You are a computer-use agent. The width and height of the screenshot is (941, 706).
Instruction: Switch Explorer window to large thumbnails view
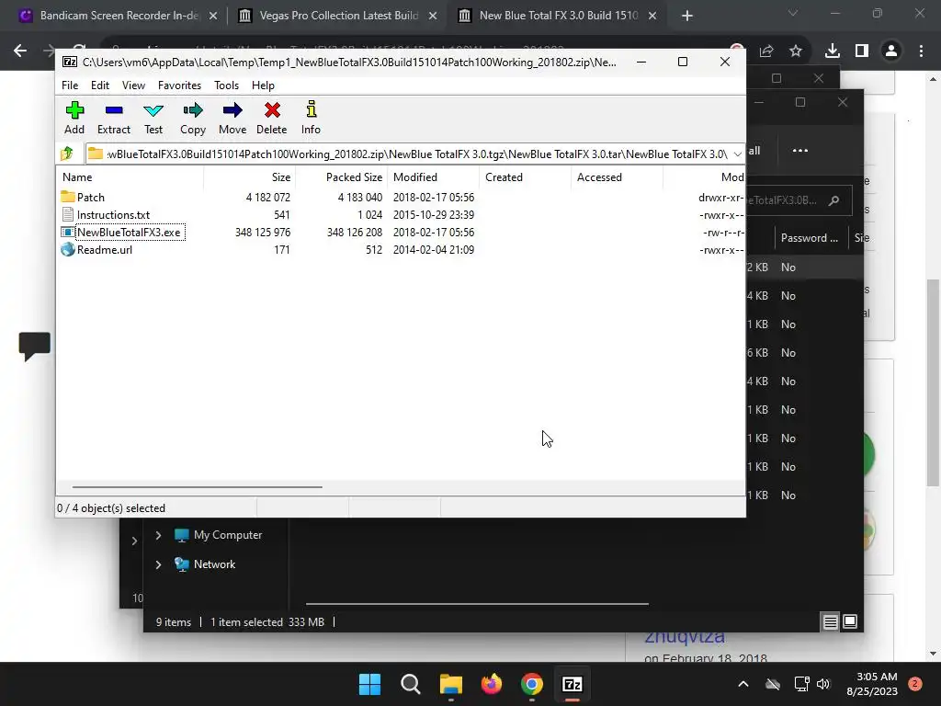pos(850,621)
